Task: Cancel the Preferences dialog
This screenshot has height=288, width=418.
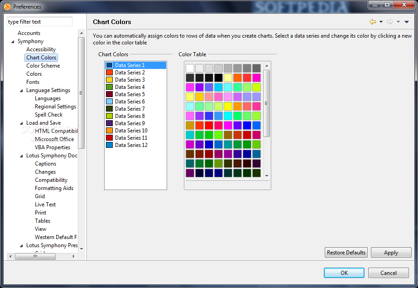Action: [389, 273]
